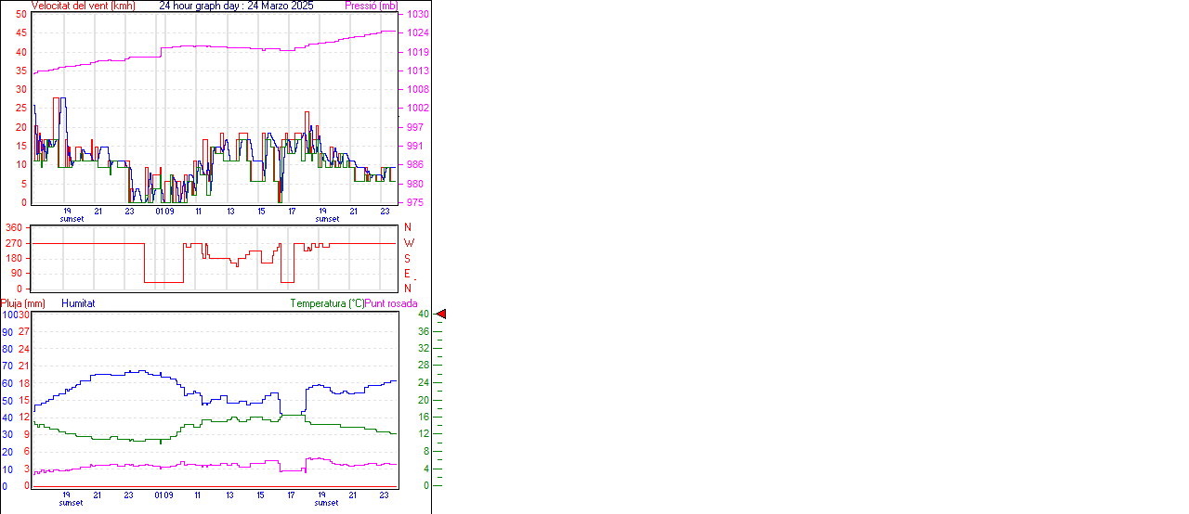Screen dimensions: 1189x514
Task: Click the blue 'Humitat' legend label
Action: 78,303
